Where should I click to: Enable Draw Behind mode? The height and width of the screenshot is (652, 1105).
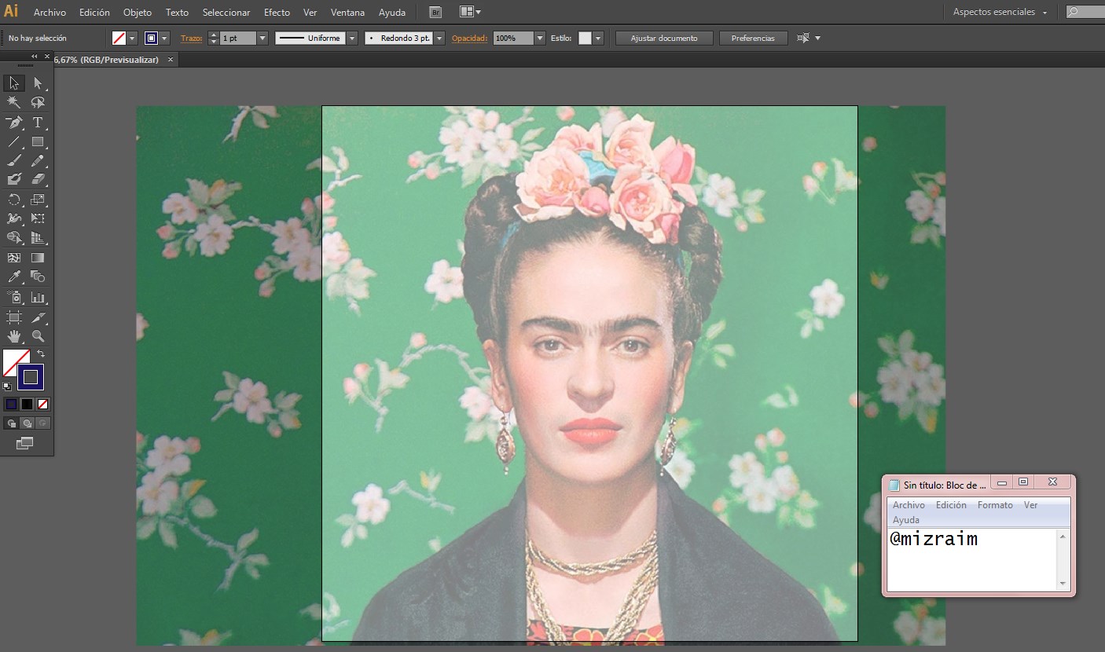[27, 423]
